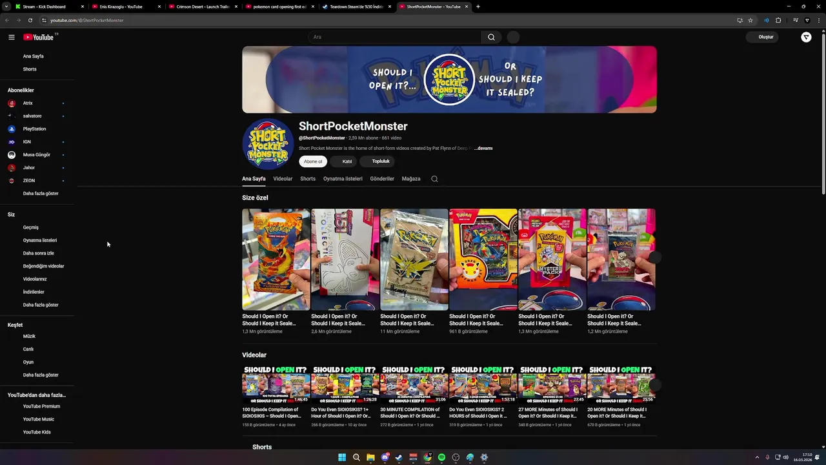The width and height of the screenshot is (826, 465).
Task: Switch to Gönderiler channel tab
Action: [382, 179]
